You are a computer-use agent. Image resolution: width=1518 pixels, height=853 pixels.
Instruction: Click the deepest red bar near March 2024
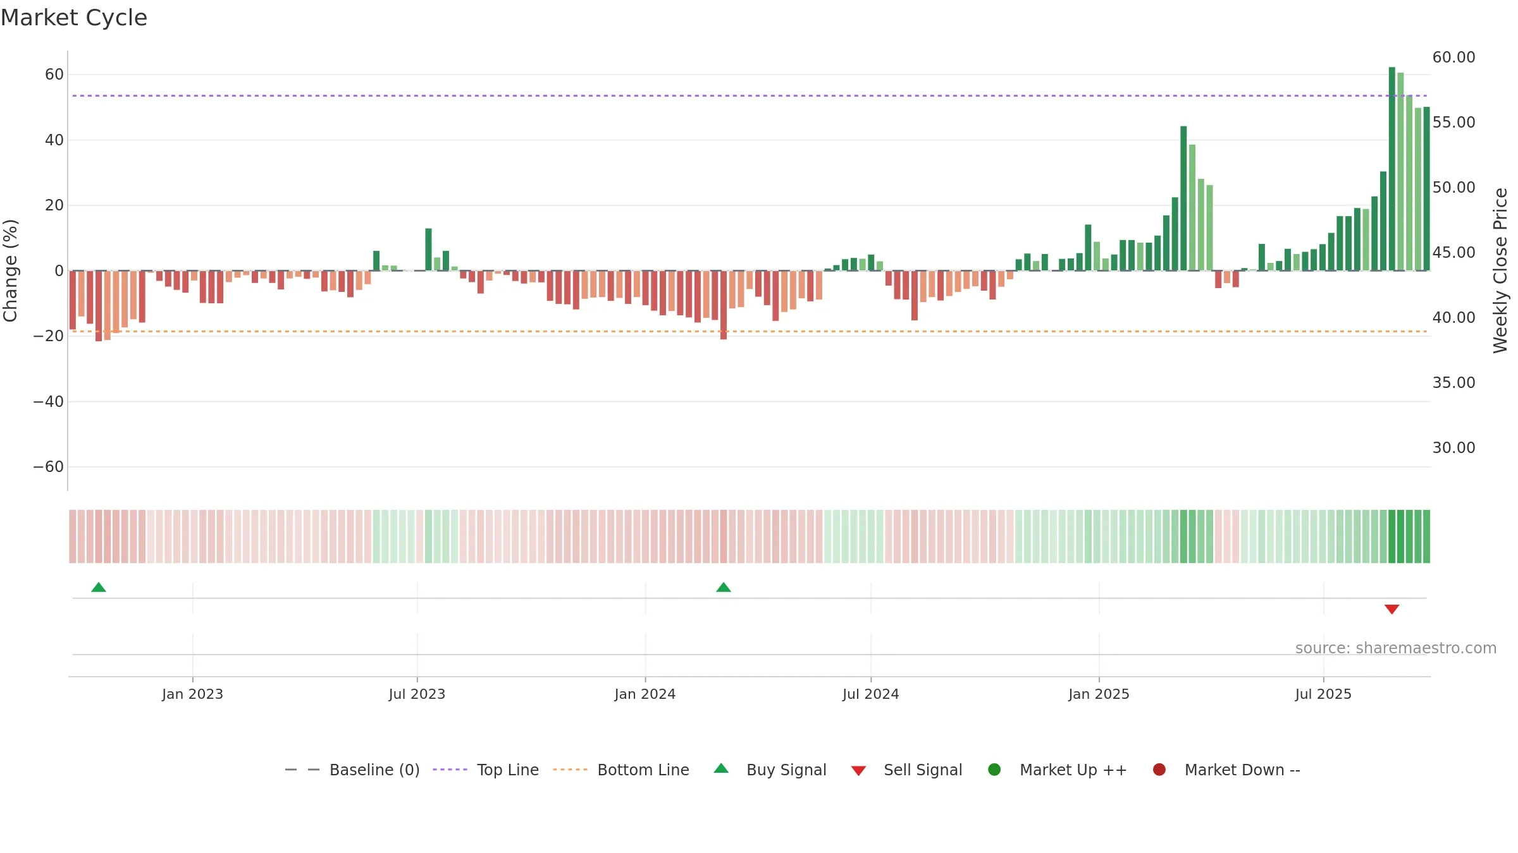[724, 305]
